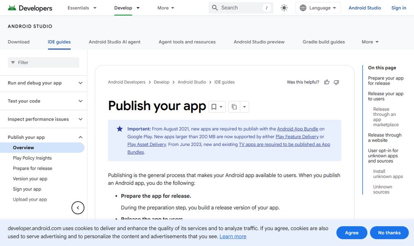Click the Agree cookies button

(351, 233)
